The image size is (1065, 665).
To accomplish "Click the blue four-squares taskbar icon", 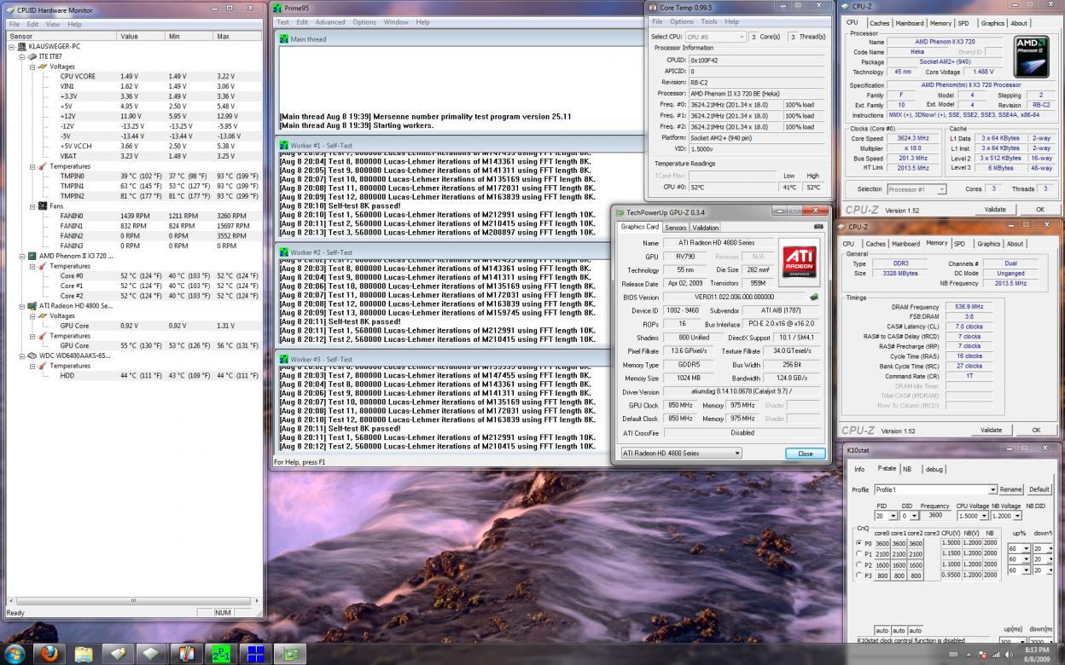I will coord(254,654).
